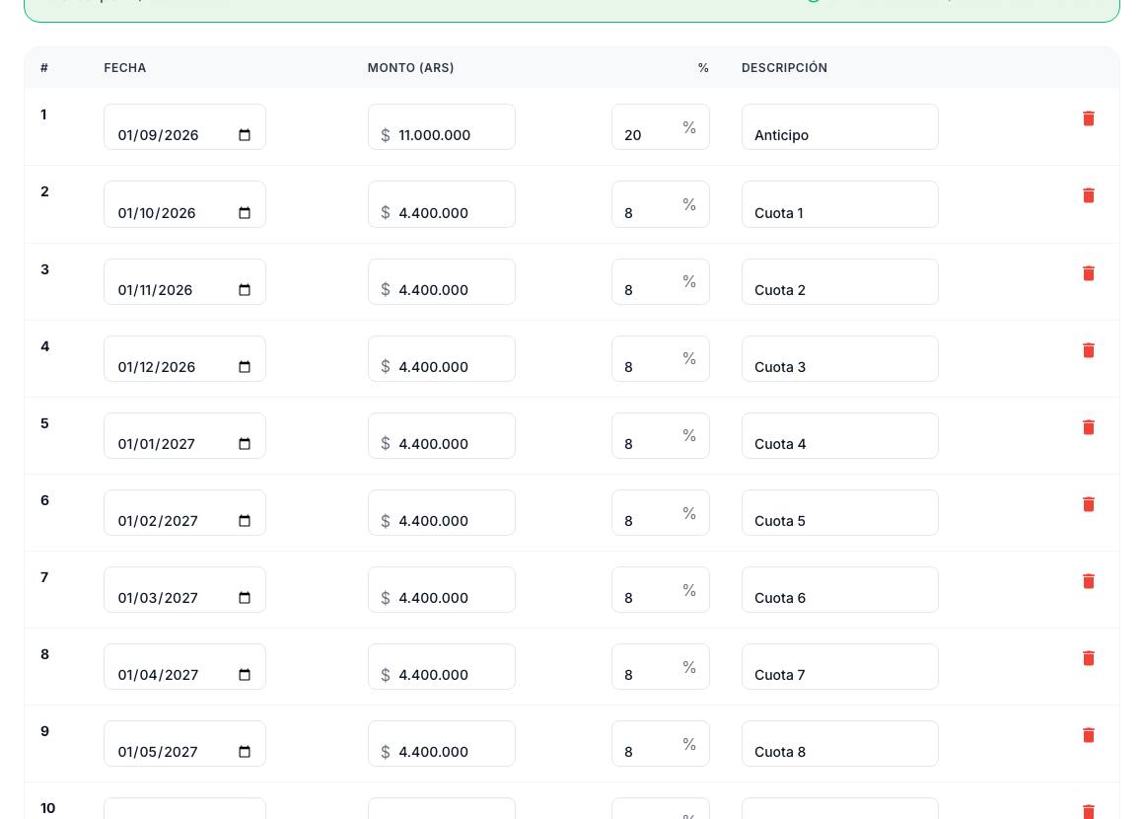Open calendar picker for 01/12/2026
Screen dimensions: 1144x819
245,366
